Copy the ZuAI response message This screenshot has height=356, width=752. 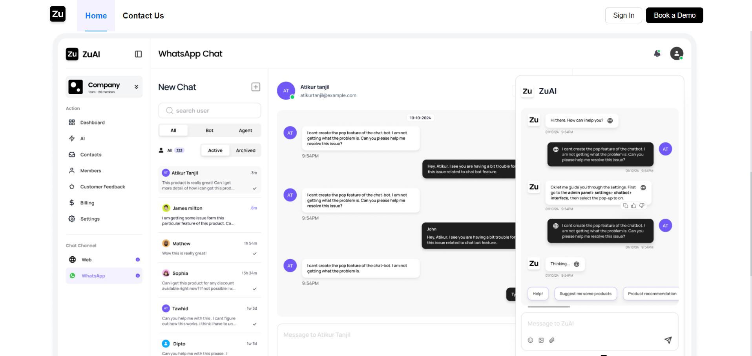tap(625, 206)
